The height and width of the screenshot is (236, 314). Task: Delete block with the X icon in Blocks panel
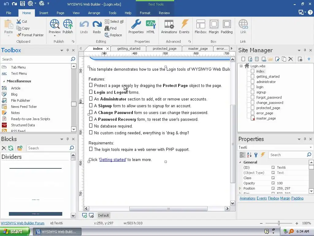(x=4, y=148)
